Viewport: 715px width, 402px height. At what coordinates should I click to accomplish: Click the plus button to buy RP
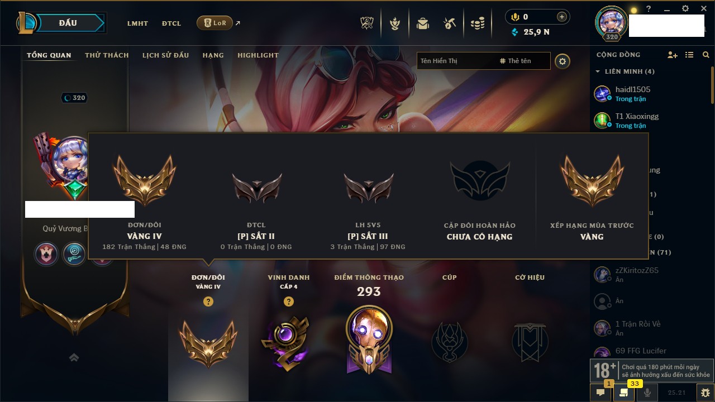pyautogui.click(x=562, y=17)
